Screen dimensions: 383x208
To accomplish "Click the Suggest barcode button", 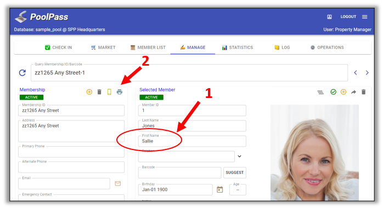I will (x=234, y=172).
